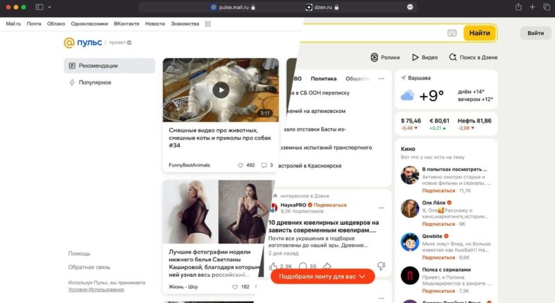Open the 10 древних ювелирных шедевров article
Screen dimensions: 555x303
coord(323,226)
